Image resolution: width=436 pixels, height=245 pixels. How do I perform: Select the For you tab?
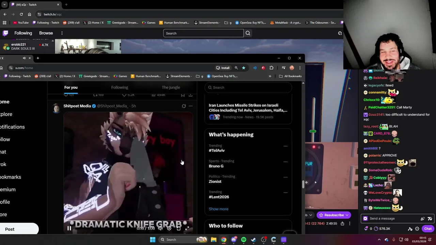[71, 87]
